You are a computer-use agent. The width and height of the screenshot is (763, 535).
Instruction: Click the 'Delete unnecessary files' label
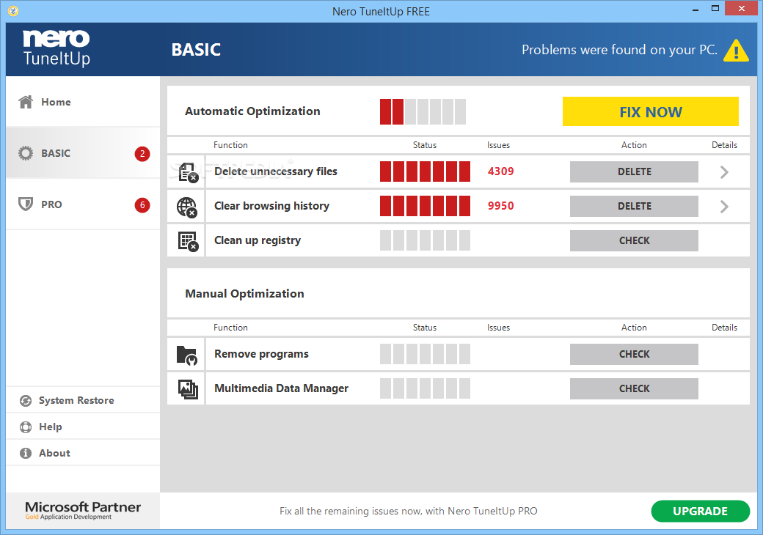[275, 171]
